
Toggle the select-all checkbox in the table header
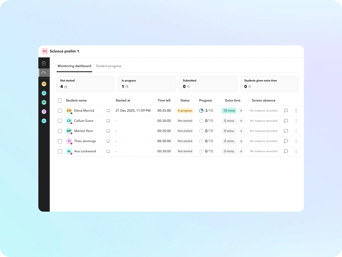point(60,101)
